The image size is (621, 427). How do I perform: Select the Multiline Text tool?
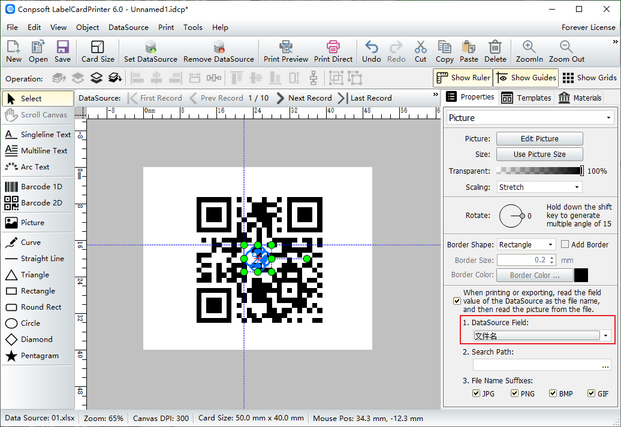tap(38, 150)
